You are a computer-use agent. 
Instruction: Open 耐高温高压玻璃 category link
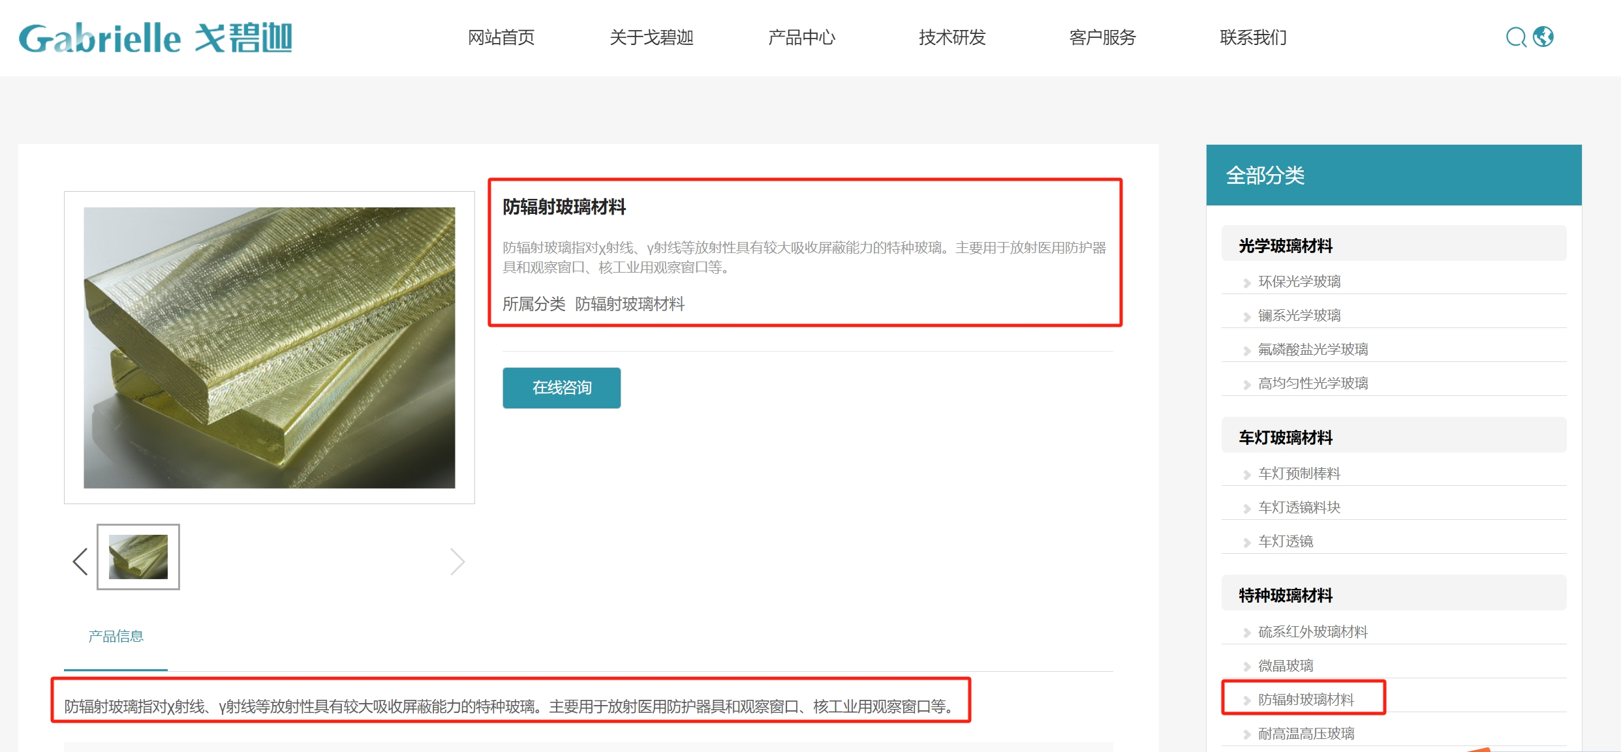(x=1306, y=734)
